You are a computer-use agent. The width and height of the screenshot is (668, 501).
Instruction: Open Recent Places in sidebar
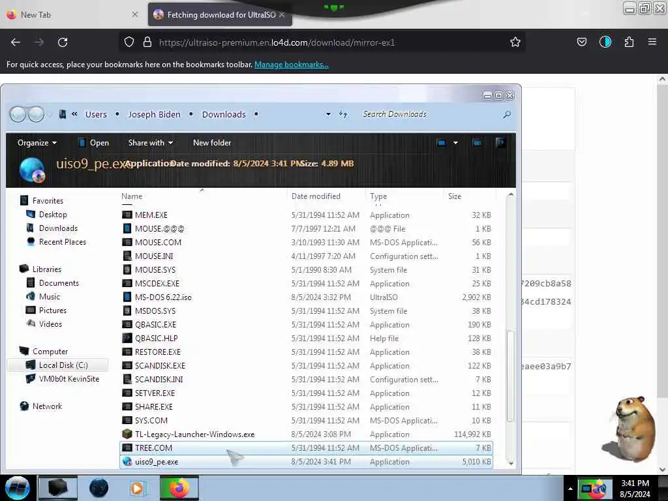[x=56, y=241]
